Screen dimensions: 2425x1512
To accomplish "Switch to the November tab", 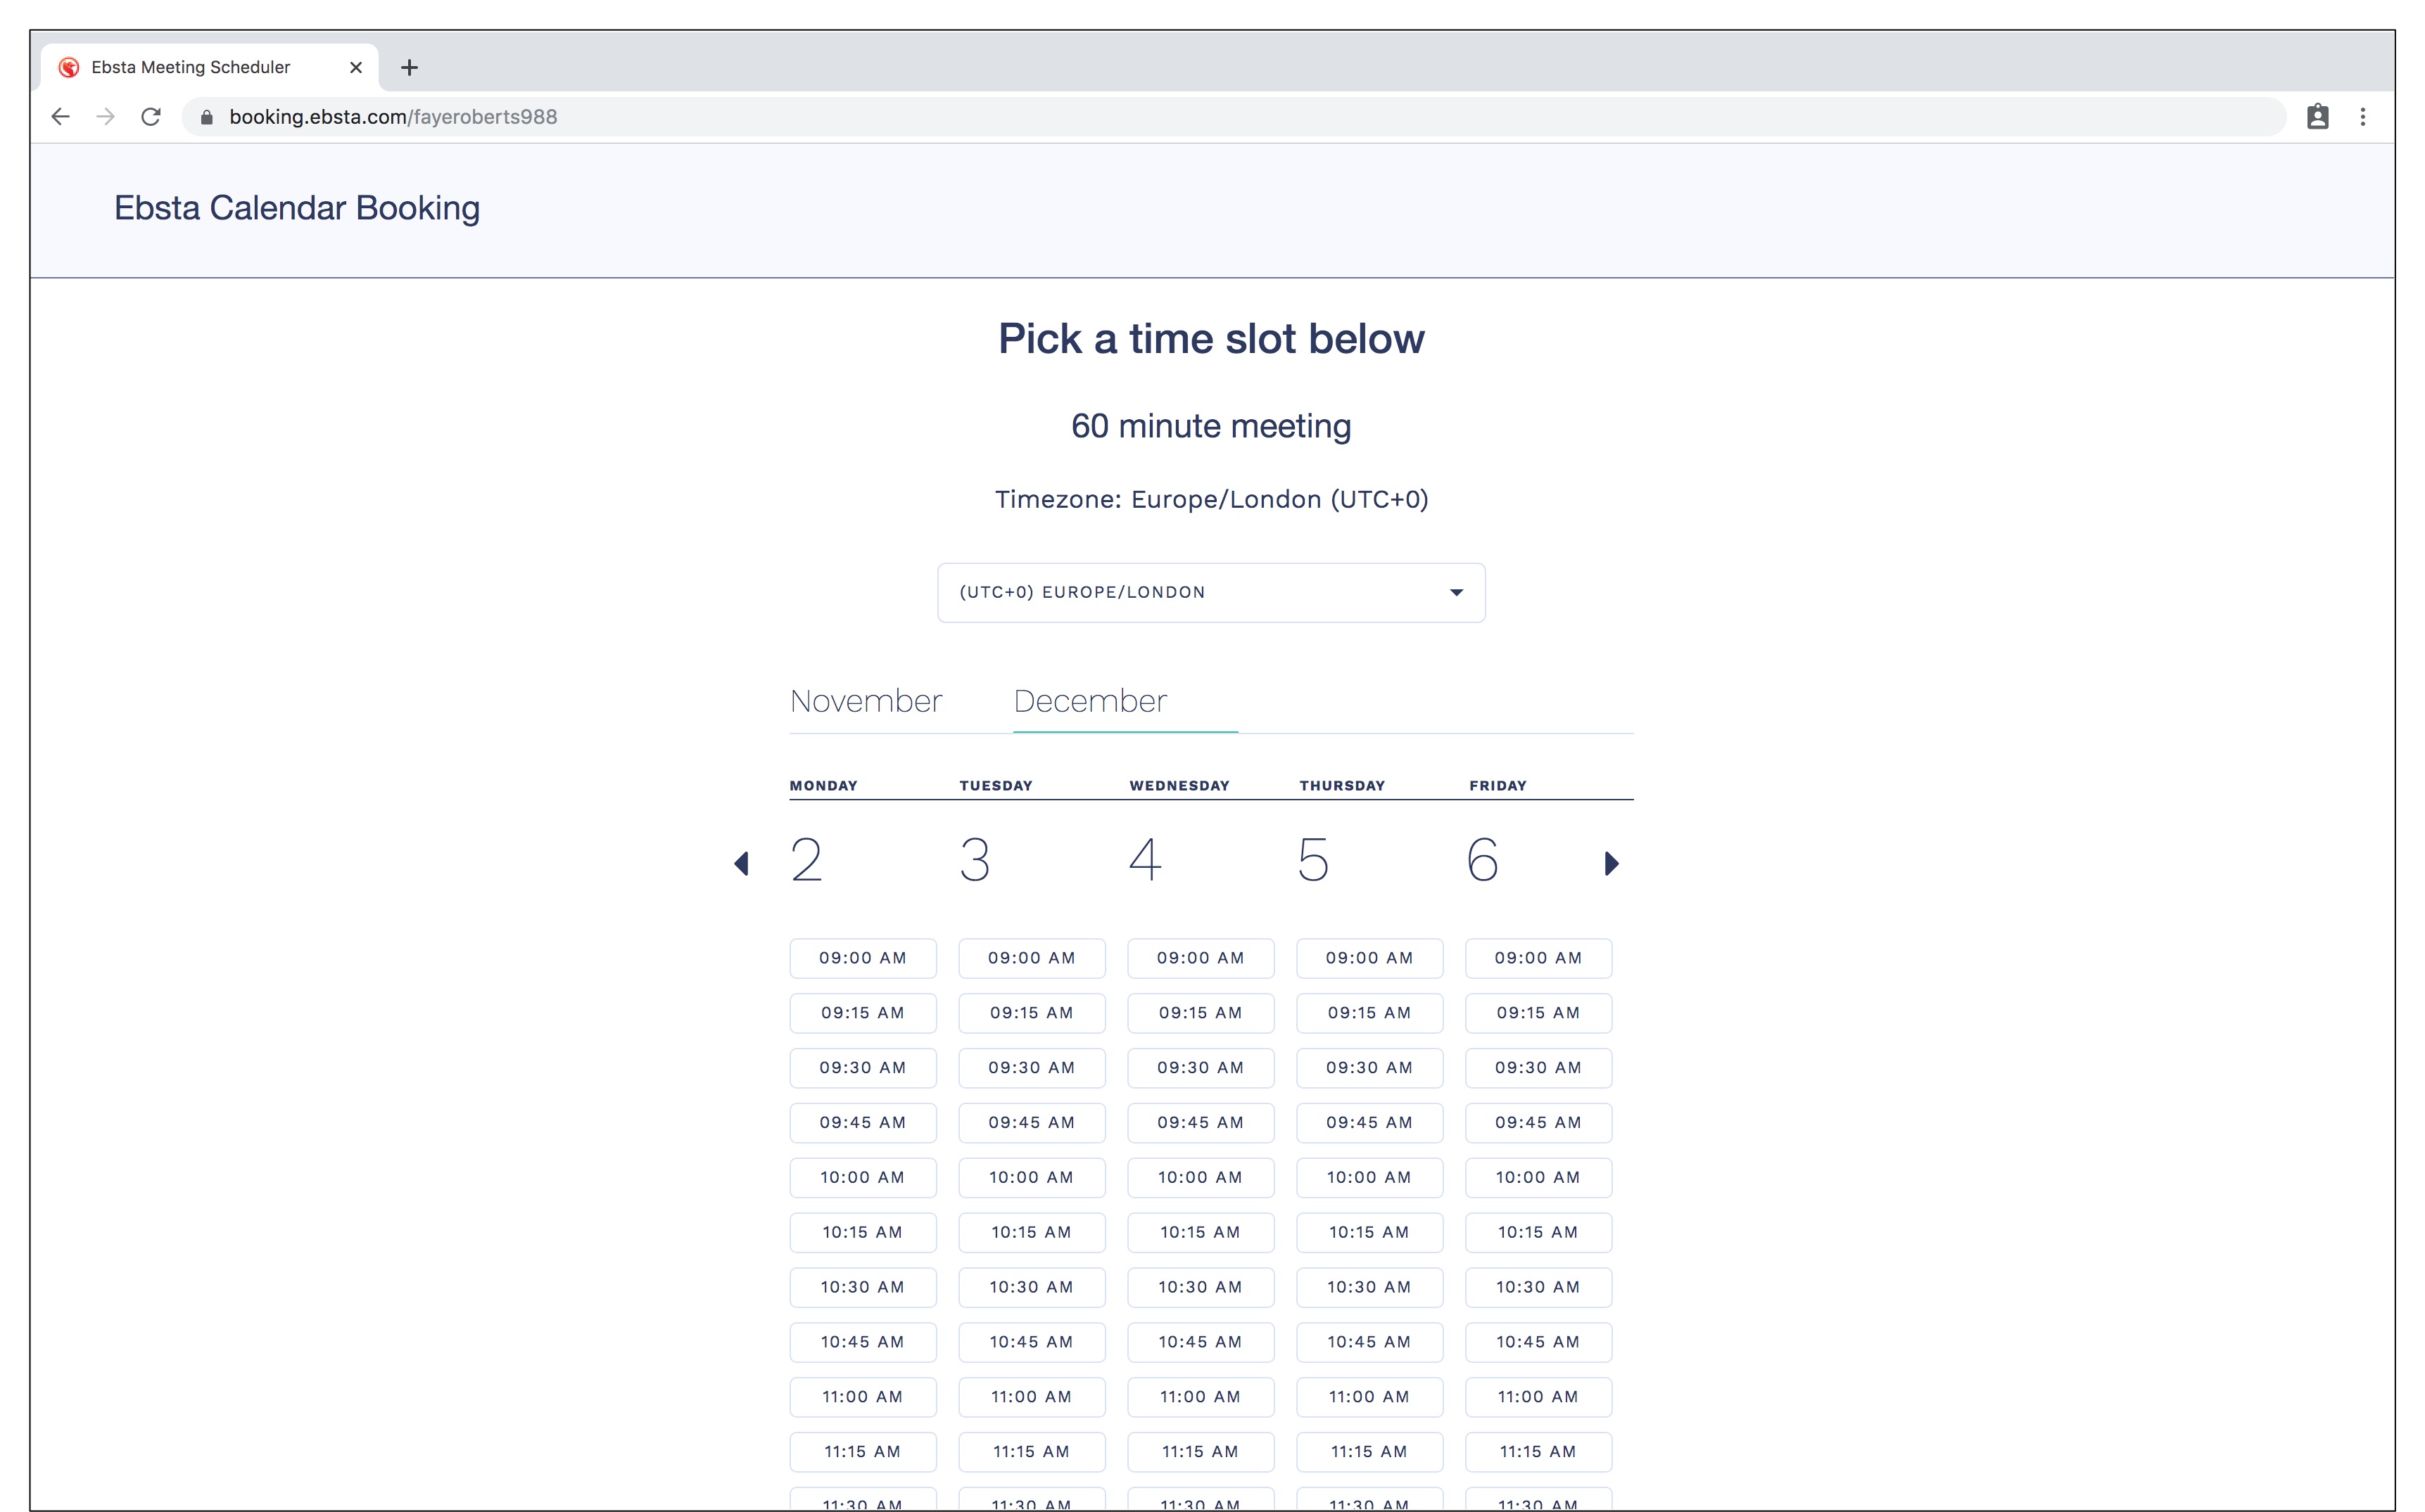I will click(x=866, y=701).
